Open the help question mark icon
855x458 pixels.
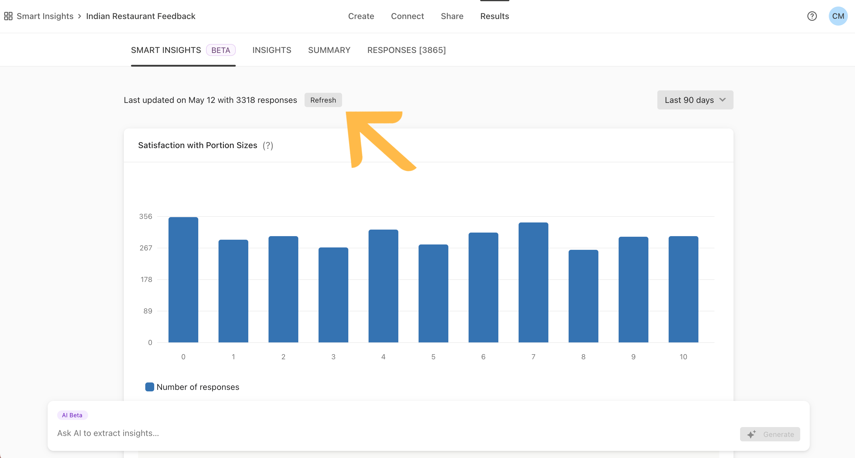812,16
